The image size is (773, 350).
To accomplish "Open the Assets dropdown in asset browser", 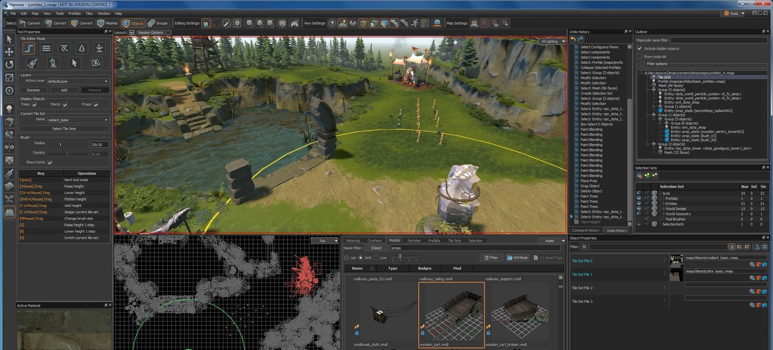I will point(552,241).
